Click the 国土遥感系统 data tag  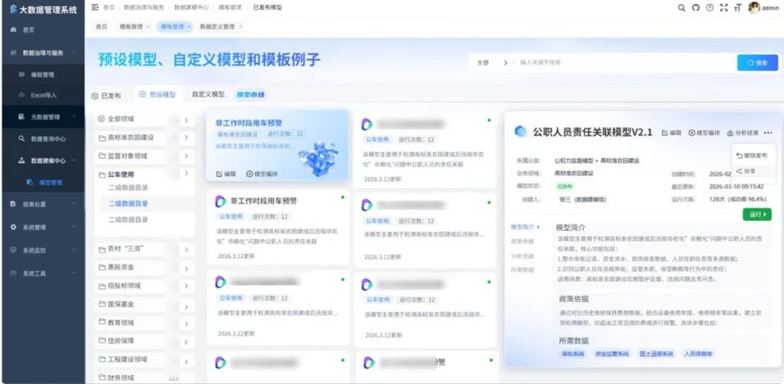(656, 354)
